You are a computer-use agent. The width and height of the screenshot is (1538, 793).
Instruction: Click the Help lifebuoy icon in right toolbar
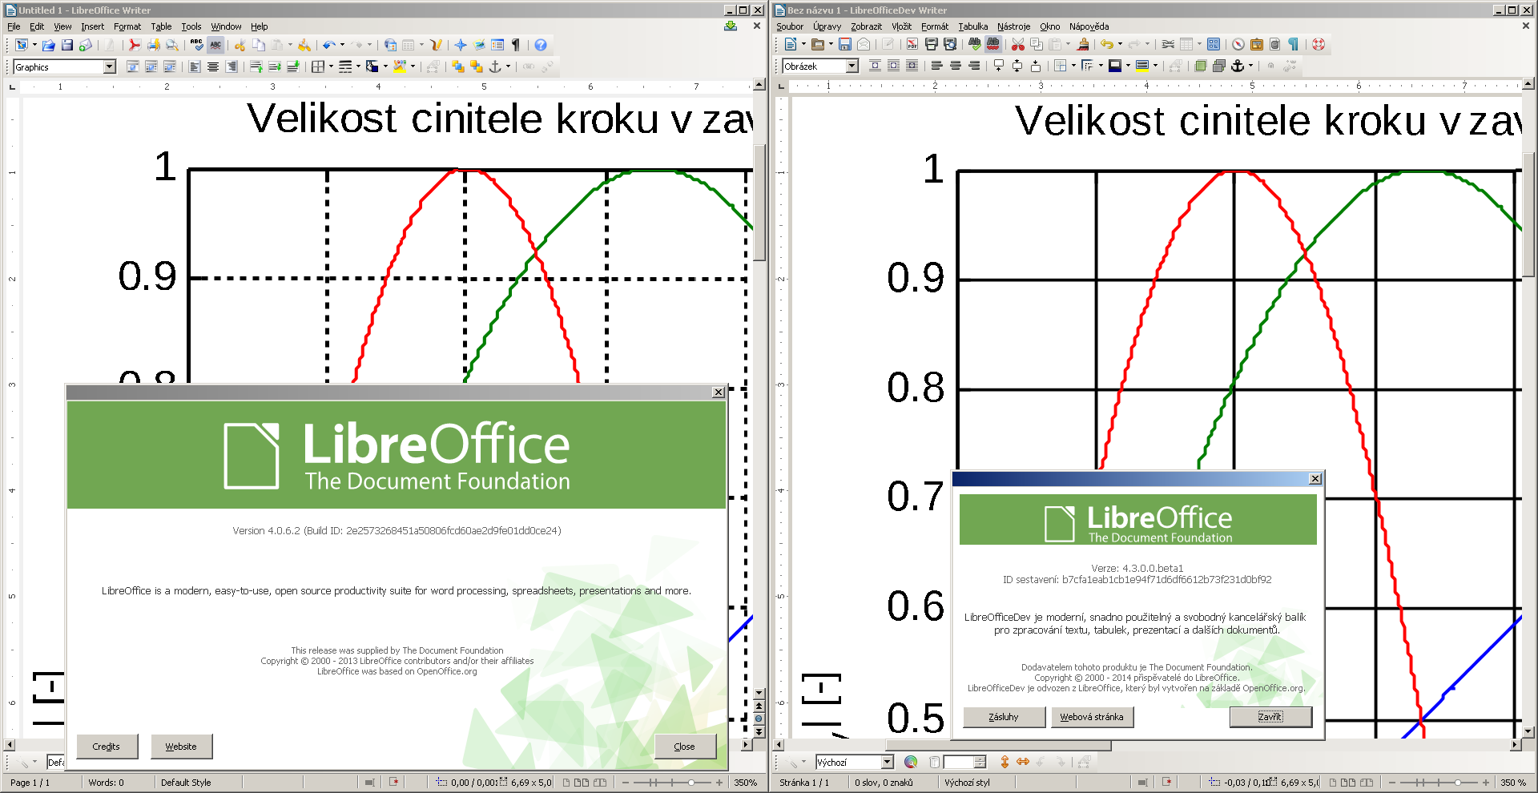1319,45
